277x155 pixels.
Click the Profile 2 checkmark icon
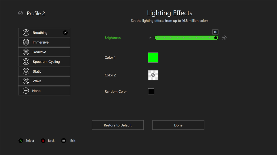[x=21, y=13]
